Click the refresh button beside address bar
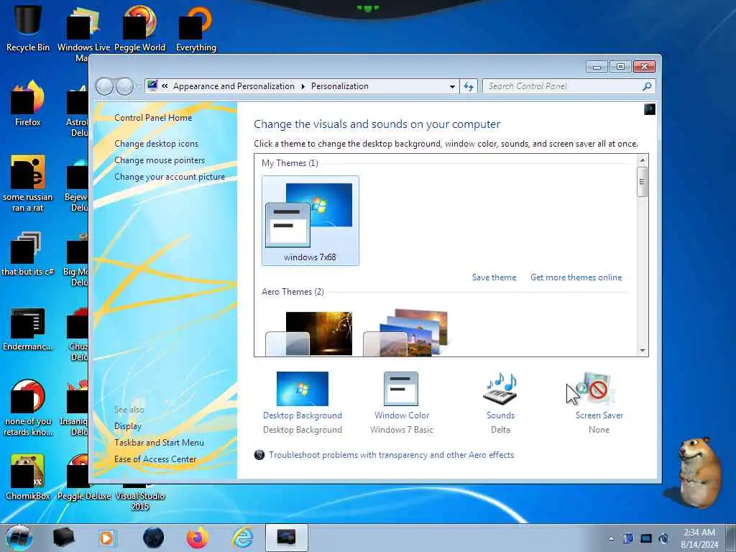Image resolution: width=736 pixels, height=552 pixels. (469, 86)
